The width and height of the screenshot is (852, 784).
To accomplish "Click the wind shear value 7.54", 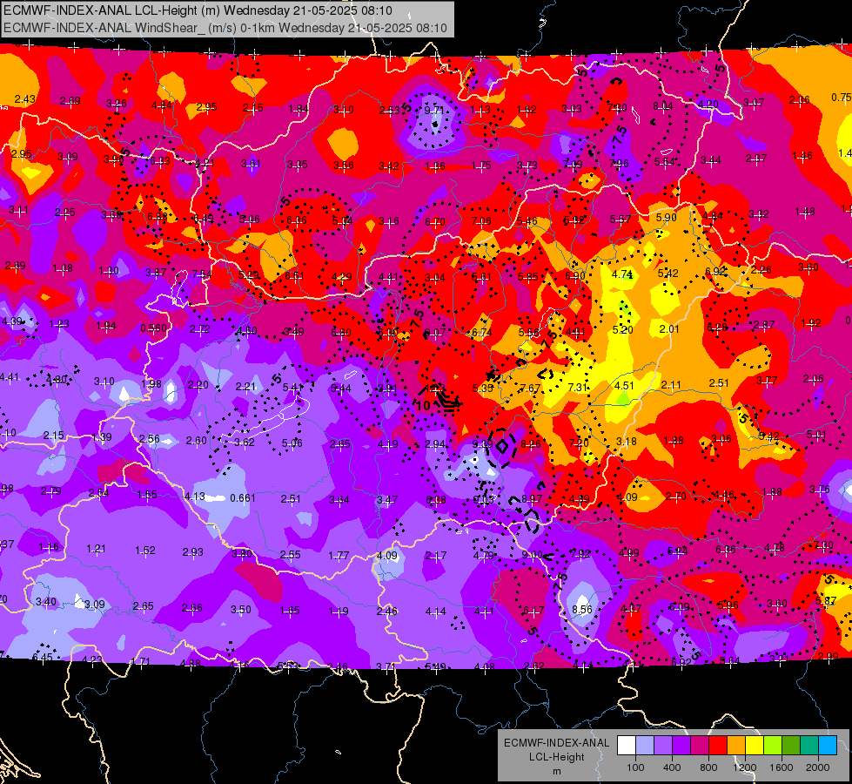I will click(202, 274).
